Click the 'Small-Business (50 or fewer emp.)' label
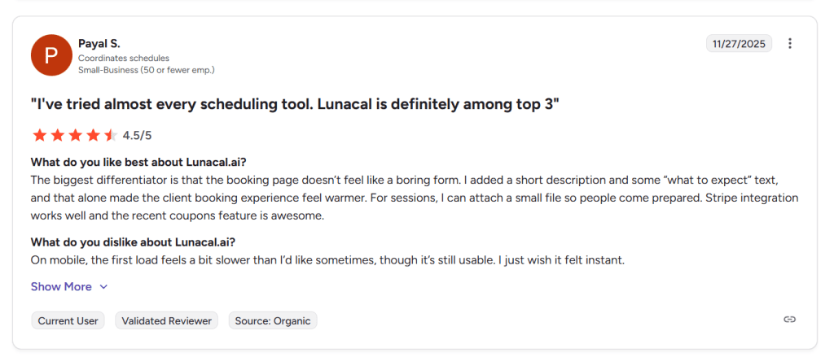The width and height of the screenshot is (834, 357). click(147, 70)
